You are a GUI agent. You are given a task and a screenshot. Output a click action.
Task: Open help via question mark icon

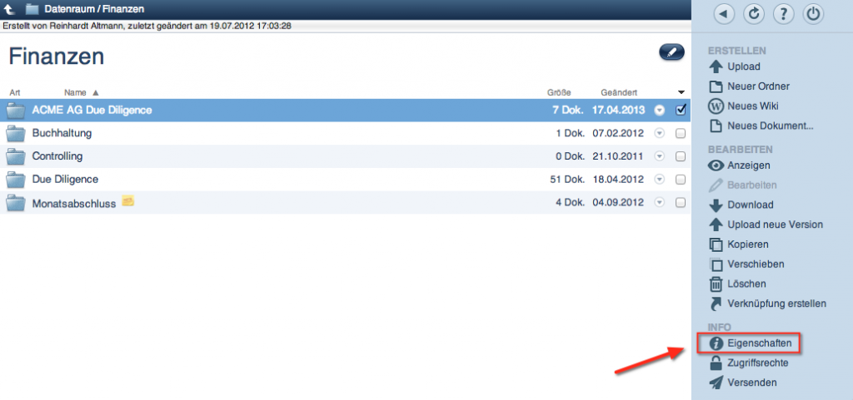[784, 14]
